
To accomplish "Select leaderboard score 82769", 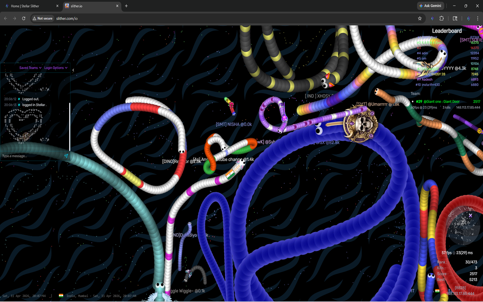I will coord(474,38).
